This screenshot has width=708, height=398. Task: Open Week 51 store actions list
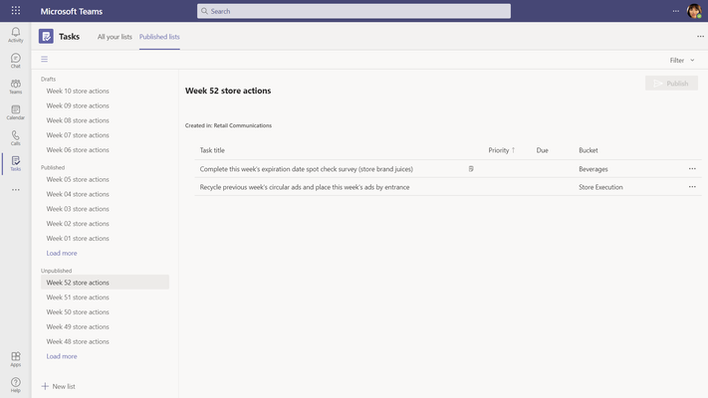[x=78, y=298]
